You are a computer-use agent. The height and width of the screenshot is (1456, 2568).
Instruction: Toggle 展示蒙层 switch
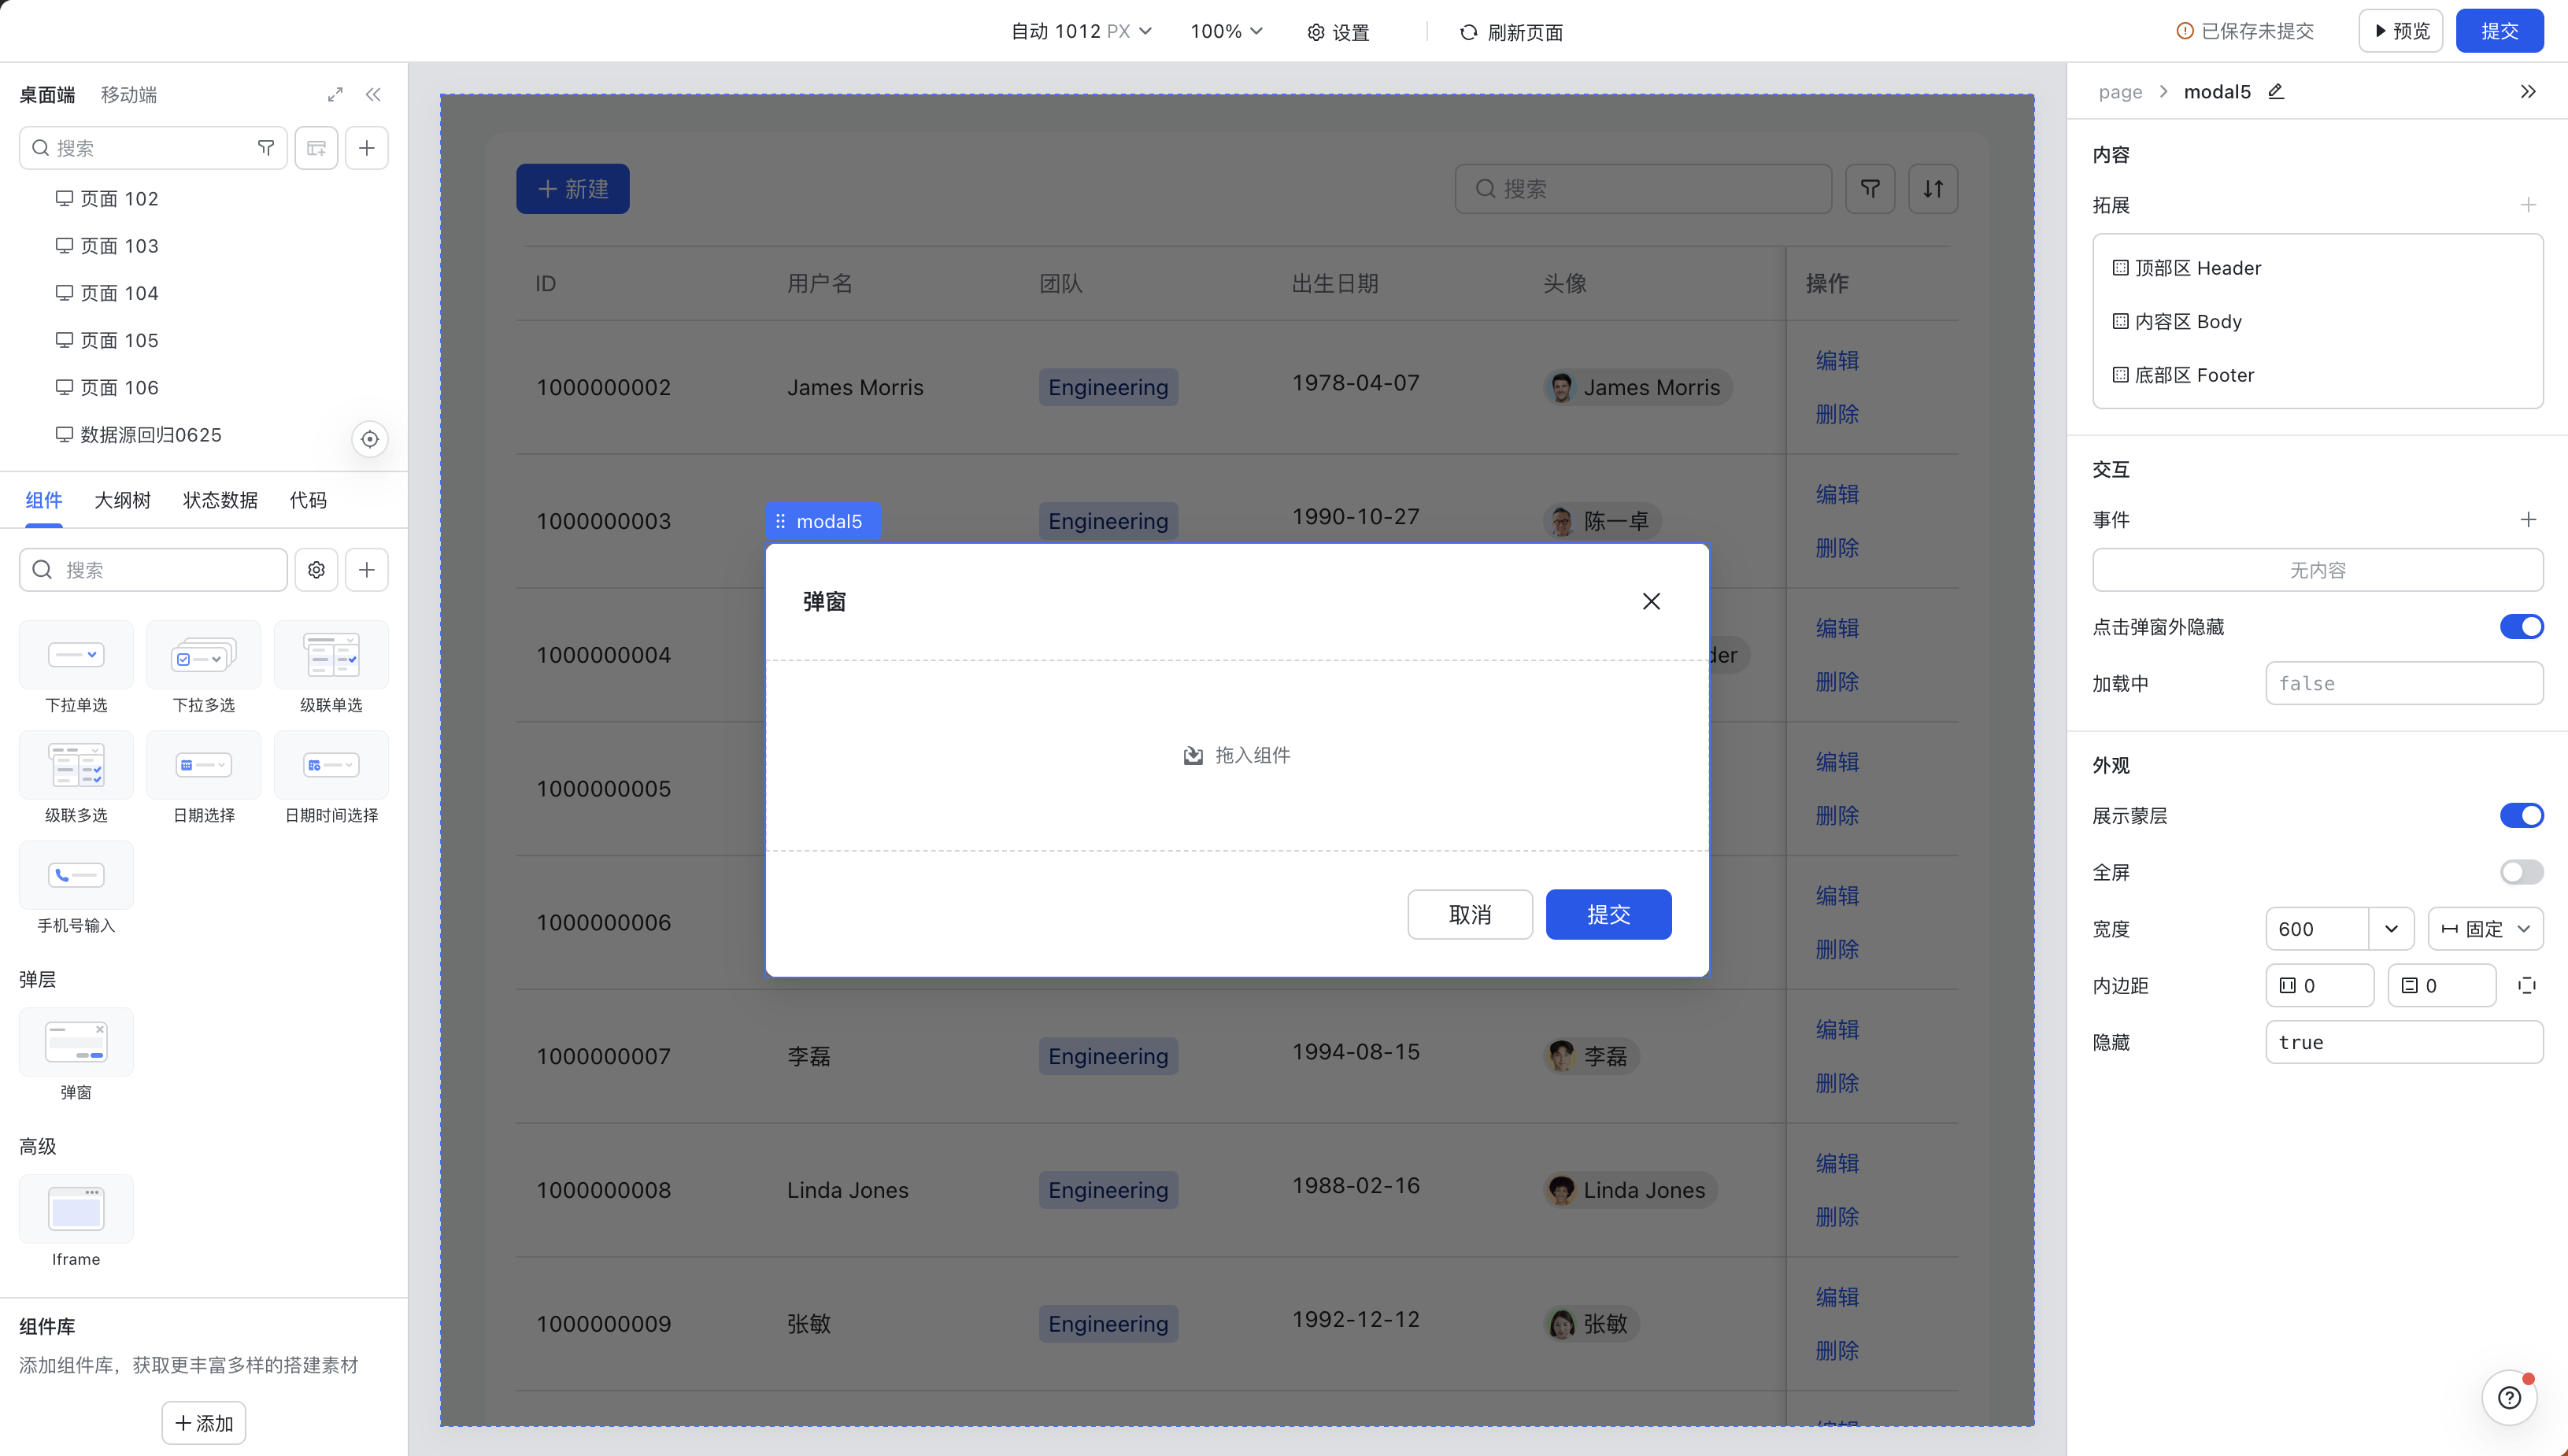2521,816
